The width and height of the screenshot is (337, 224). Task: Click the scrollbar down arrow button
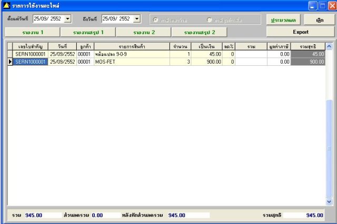point(329,201)
